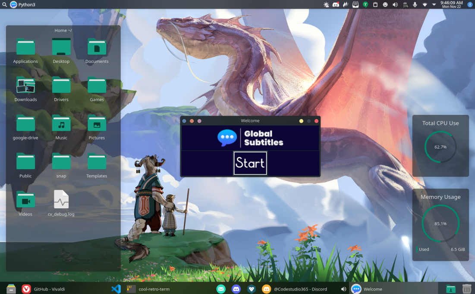Screen dimensions: 475x294
Task: Open the Wi-Fi network tray icon
Action: 425,5
